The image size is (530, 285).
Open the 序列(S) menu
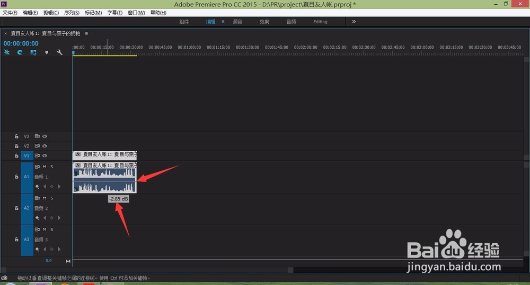[72, 13]
